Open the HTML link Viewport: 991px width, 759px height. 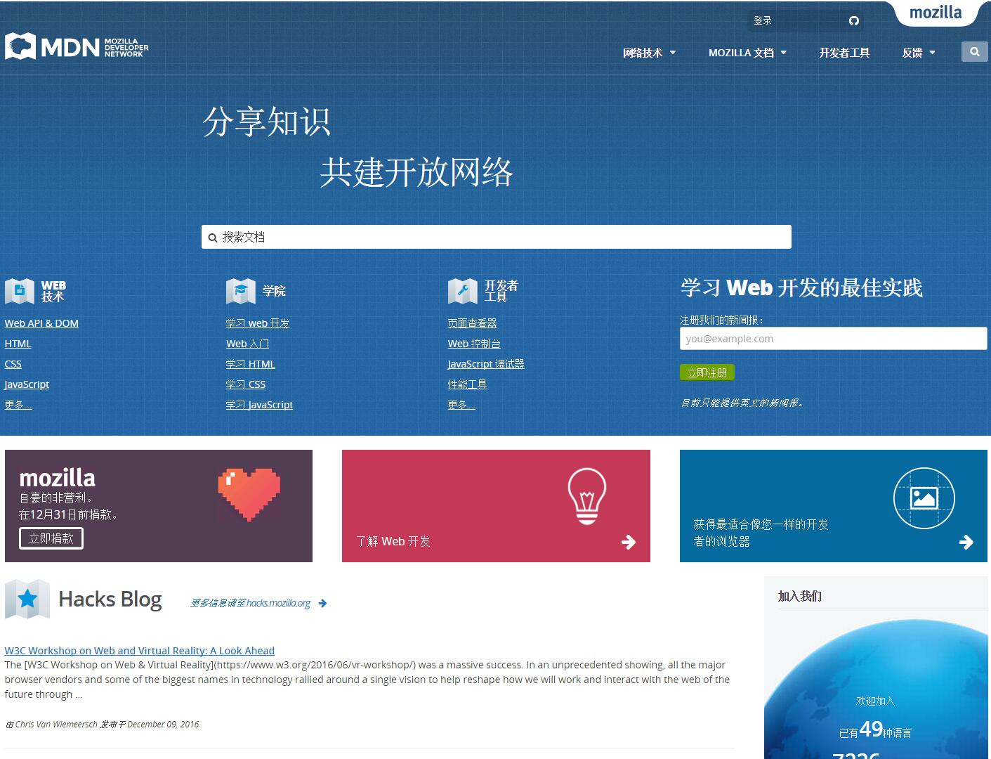click(18, 344)
